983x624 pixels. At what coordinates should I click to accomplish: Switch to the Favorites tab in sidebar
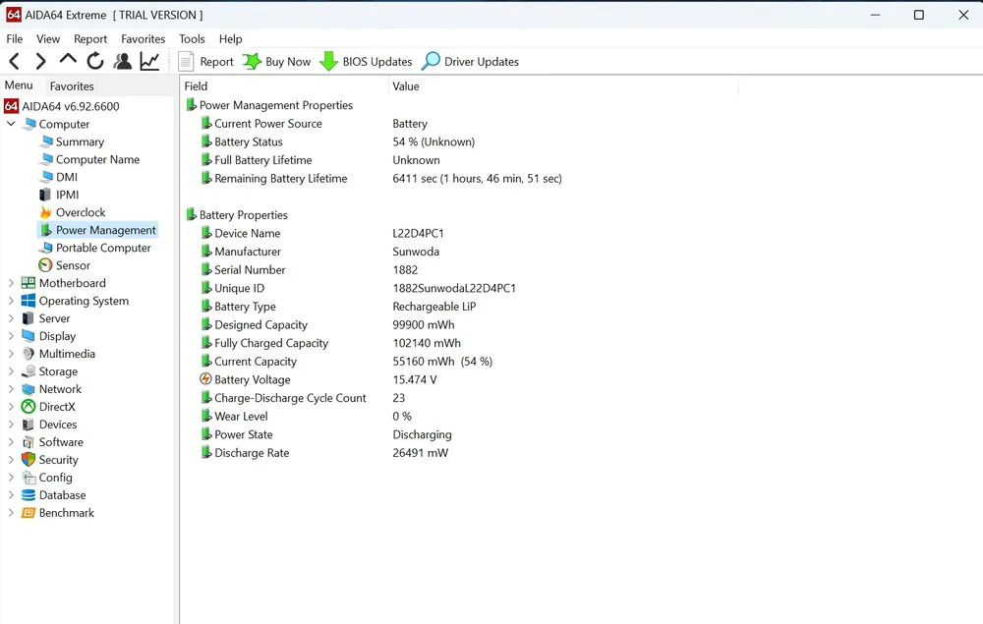[72, 86]
